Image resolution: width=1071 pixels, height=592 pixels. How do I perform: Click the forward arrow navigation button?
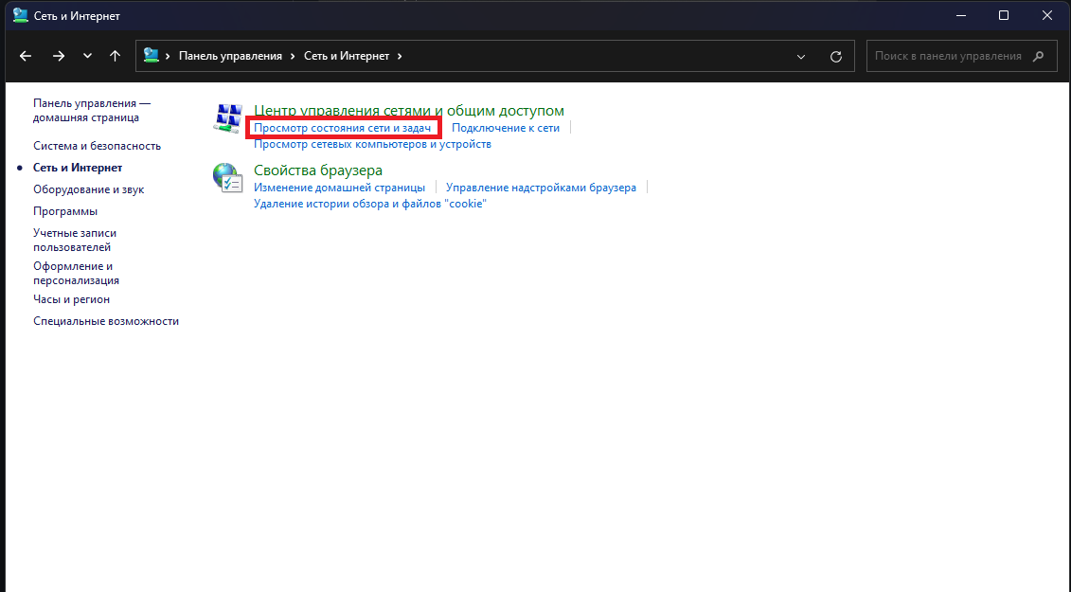(x=59, y=56)
